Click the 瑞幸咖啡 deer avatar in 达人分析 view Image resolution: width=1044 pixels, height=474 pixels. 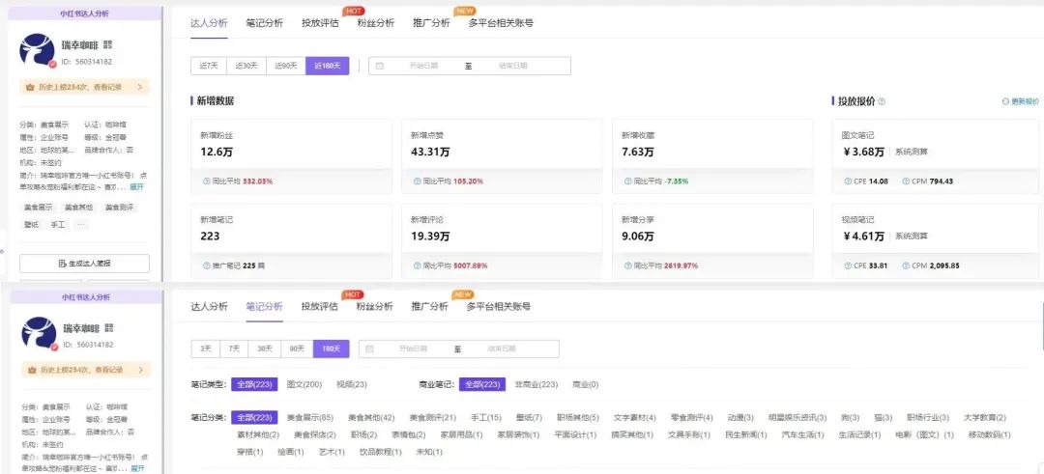click(x=38, y=50)
